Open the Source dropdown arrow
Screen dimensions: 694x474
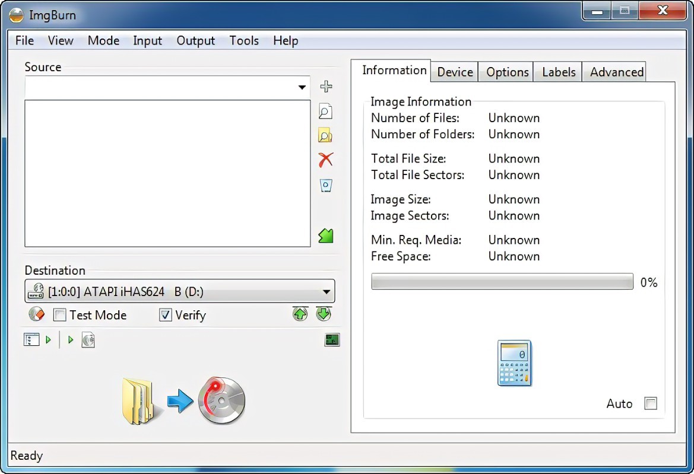point(303,87)
